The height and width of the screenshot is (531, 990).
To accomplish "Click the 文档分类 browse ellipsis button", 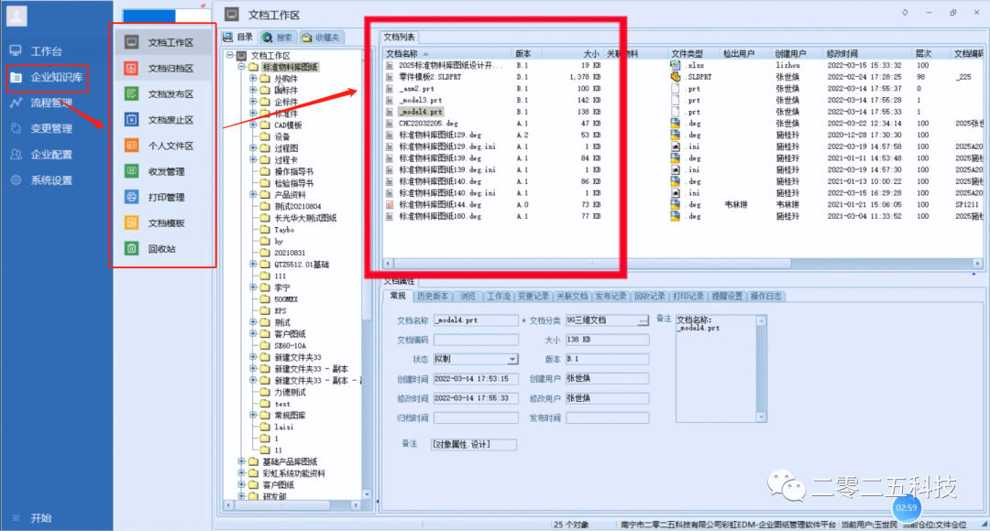I will click(643, 320).
